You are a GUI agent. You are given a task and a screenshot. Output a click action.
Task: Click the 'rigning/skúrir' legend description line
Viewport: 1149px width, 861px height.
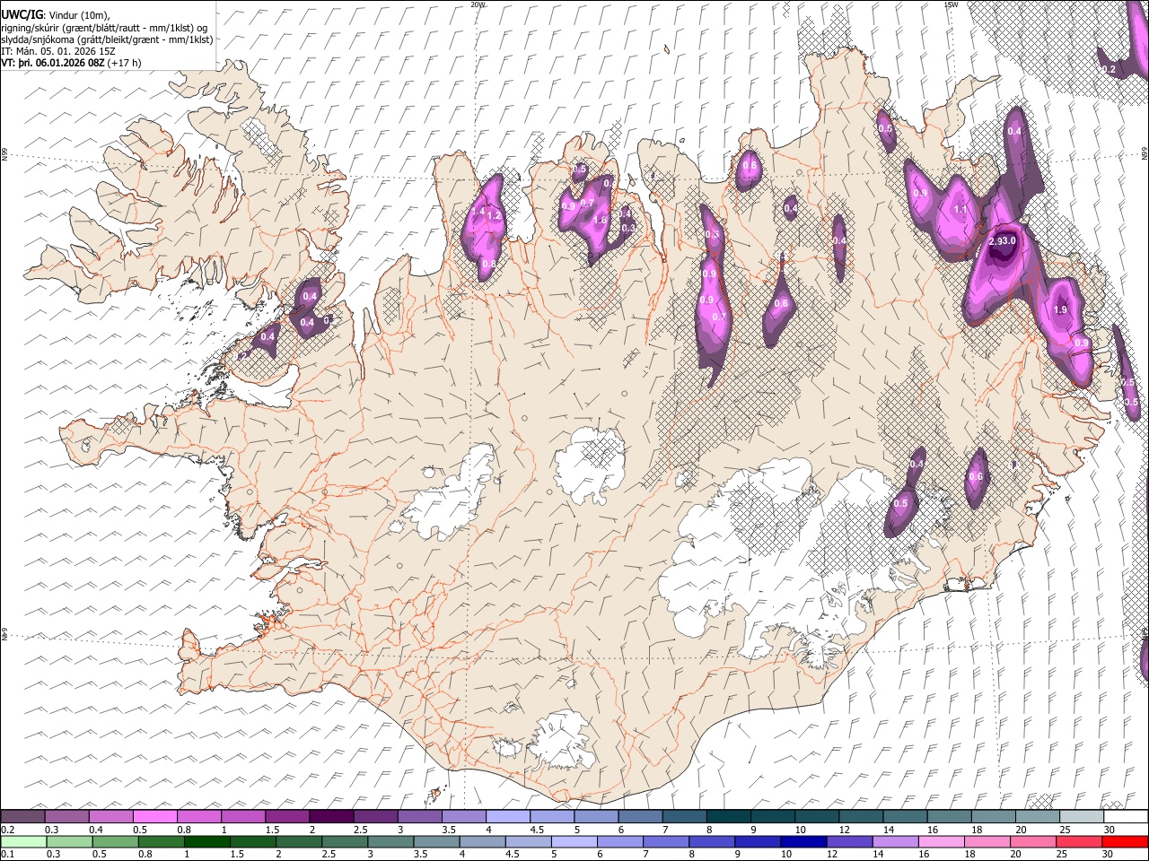[x=104, y=28]
